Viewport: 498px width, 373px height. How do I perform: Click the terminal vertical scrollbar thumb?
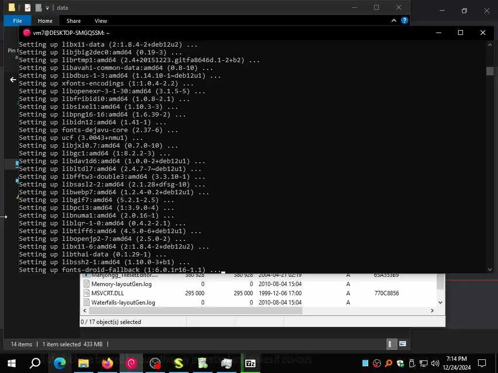[490, 71]
